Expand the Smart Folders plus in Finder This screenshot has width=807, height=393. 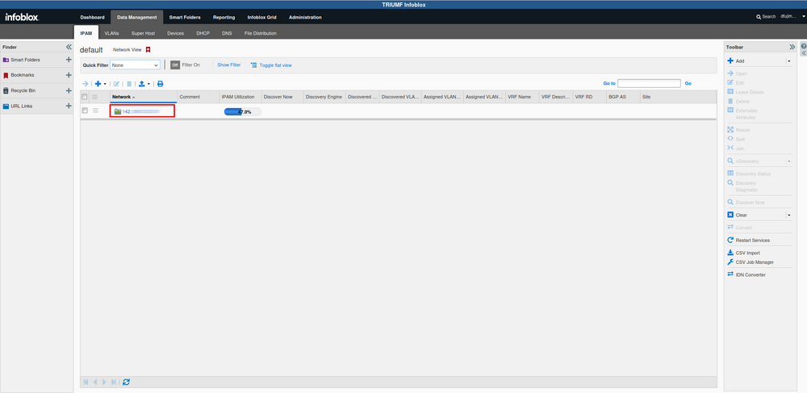(69, 60)
